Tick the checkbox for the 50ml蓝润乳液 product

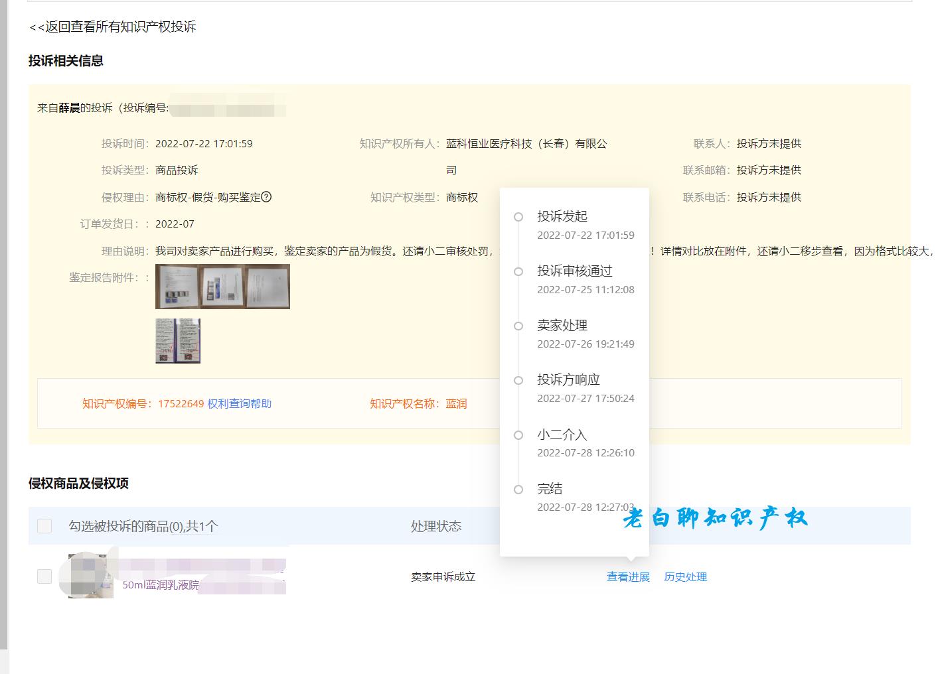click(44, 576)
